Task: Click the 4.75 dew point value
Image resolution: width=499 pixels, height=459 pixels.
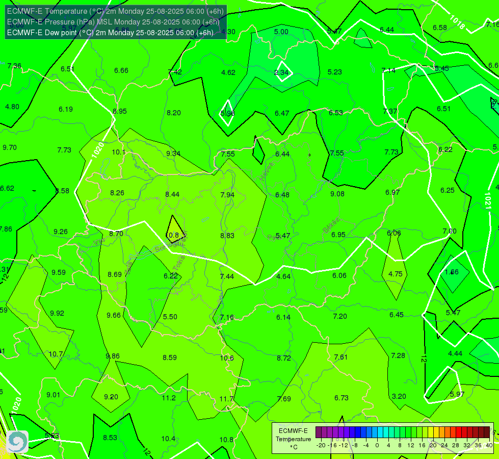Action: coord(395,274)
